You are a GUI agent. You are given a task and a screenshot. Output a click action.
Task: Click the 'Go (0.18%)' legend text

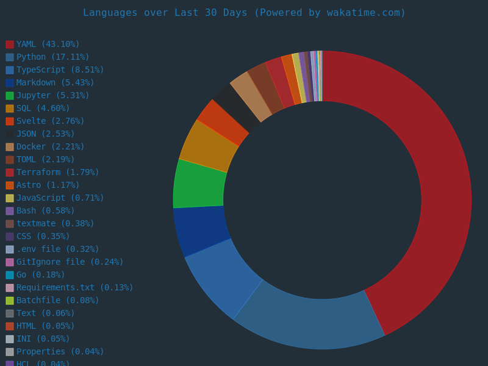[x=41, y=275]
